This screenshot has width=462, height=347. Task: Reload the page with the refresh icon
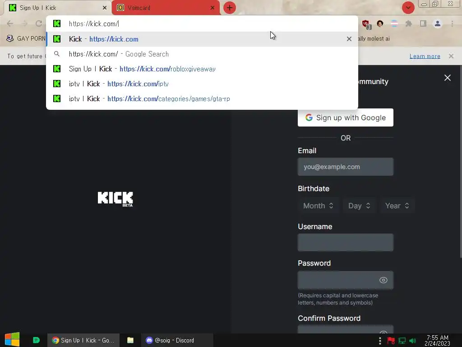click(x=39, y=23)
